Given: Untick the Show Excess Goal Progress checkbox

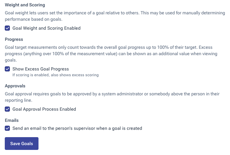Looking at the screenshot, I should point(8,69).
